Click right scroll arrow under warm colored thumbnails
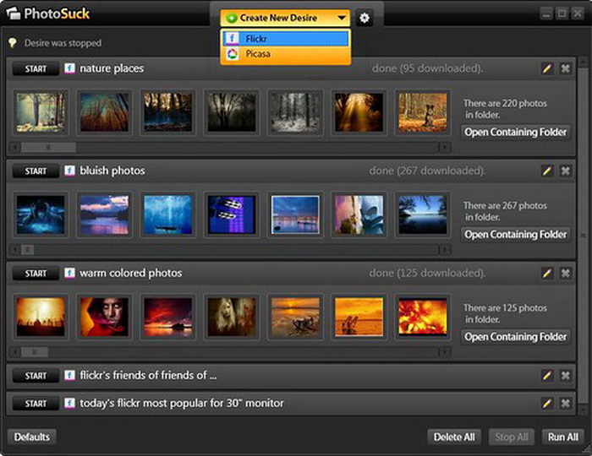 (x=445, y=352)
